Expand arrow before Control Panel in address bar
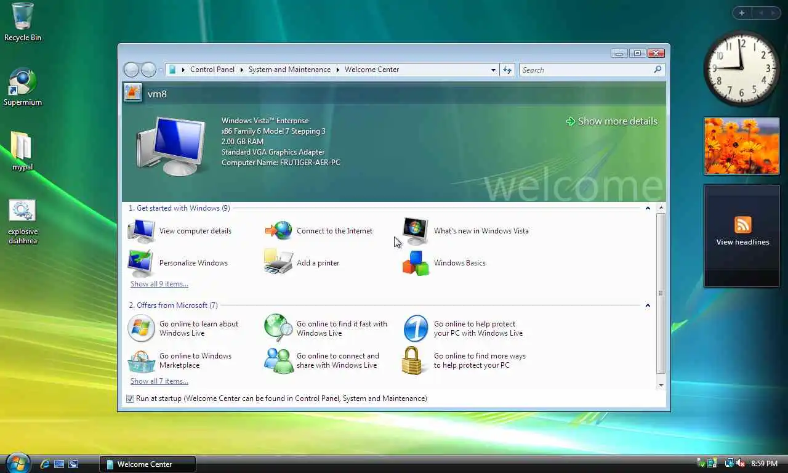Image resolution: width=788 pixels, height=473 pixels. (x=183, y=70)
